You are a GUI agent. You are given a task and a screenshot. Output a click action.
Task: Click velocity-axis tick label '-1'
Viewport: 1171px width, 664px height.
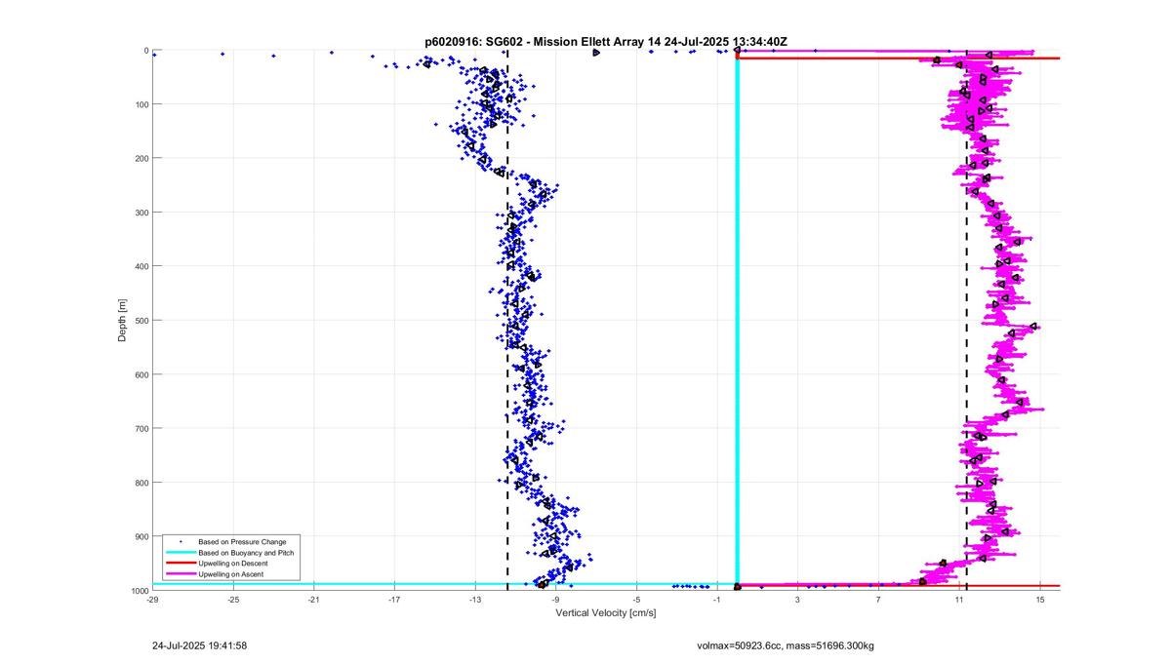(717, 600)
